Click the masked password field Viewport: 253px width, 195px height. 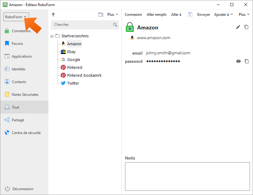(163, 61)
